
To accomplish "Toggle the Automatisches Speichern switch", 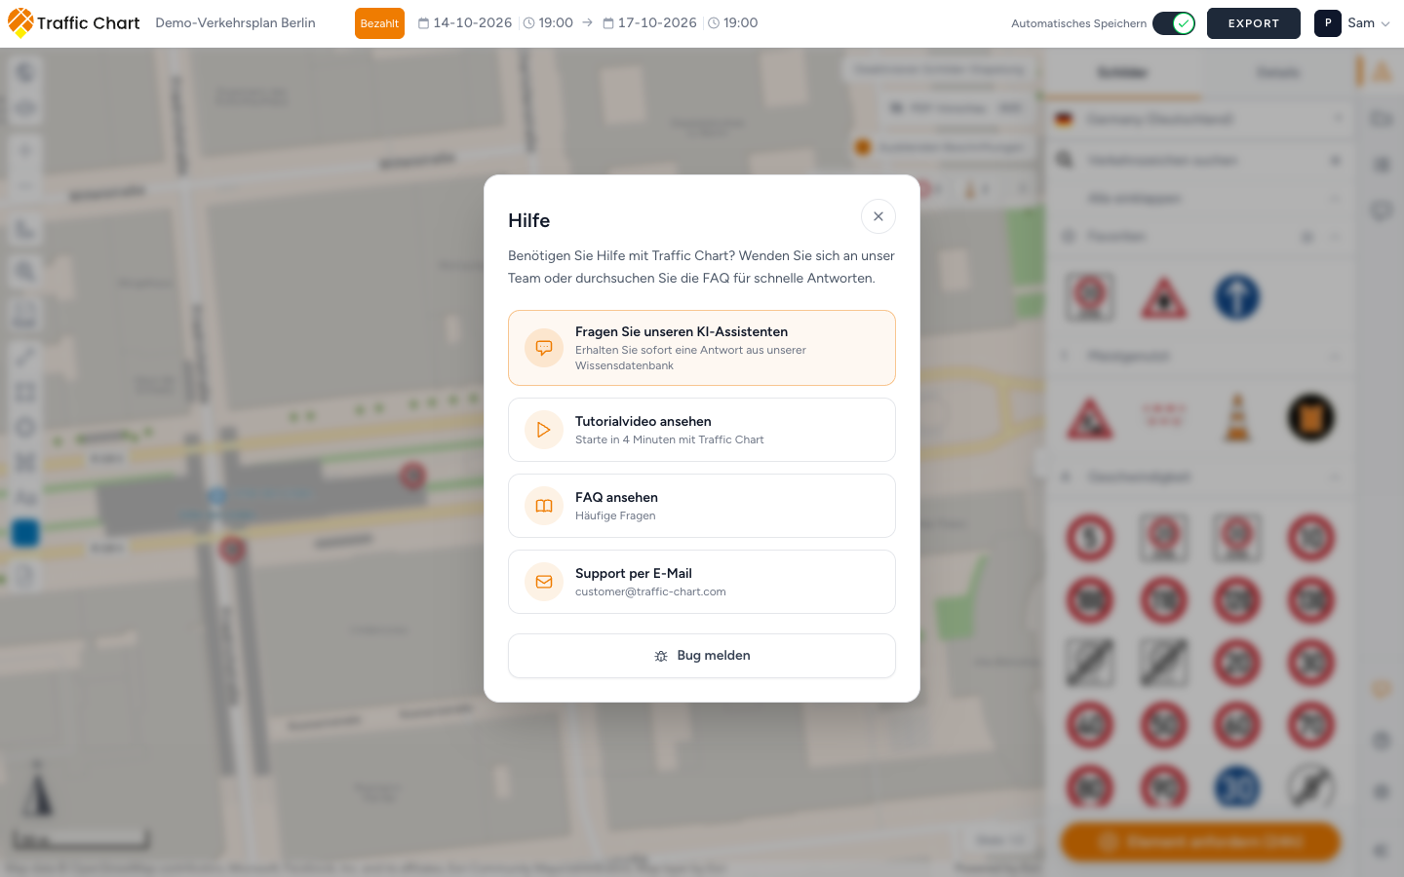I will tap(1174, 23).
